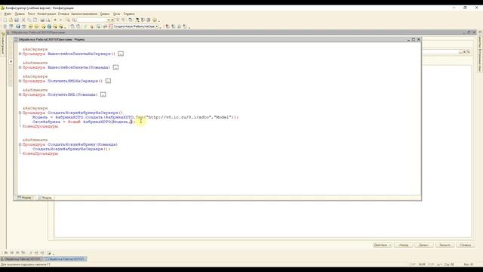483x272 pixels.
Task: Expand procedure ВывестиВсеПакеты(Команда)
Action: [x=20, y=67]
